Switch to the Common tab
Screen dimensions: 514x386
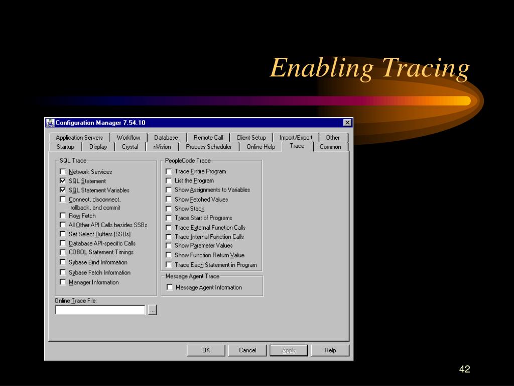pyautogui.click(x=330, y=147)
